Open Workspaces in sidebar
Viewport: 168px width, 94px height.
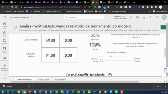pyautogui.click(x=5, y=59)
